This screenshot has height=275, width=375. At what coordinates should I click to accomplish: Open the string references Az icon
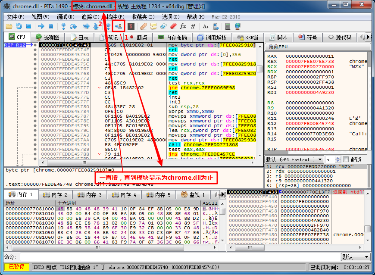click(206, 26)
